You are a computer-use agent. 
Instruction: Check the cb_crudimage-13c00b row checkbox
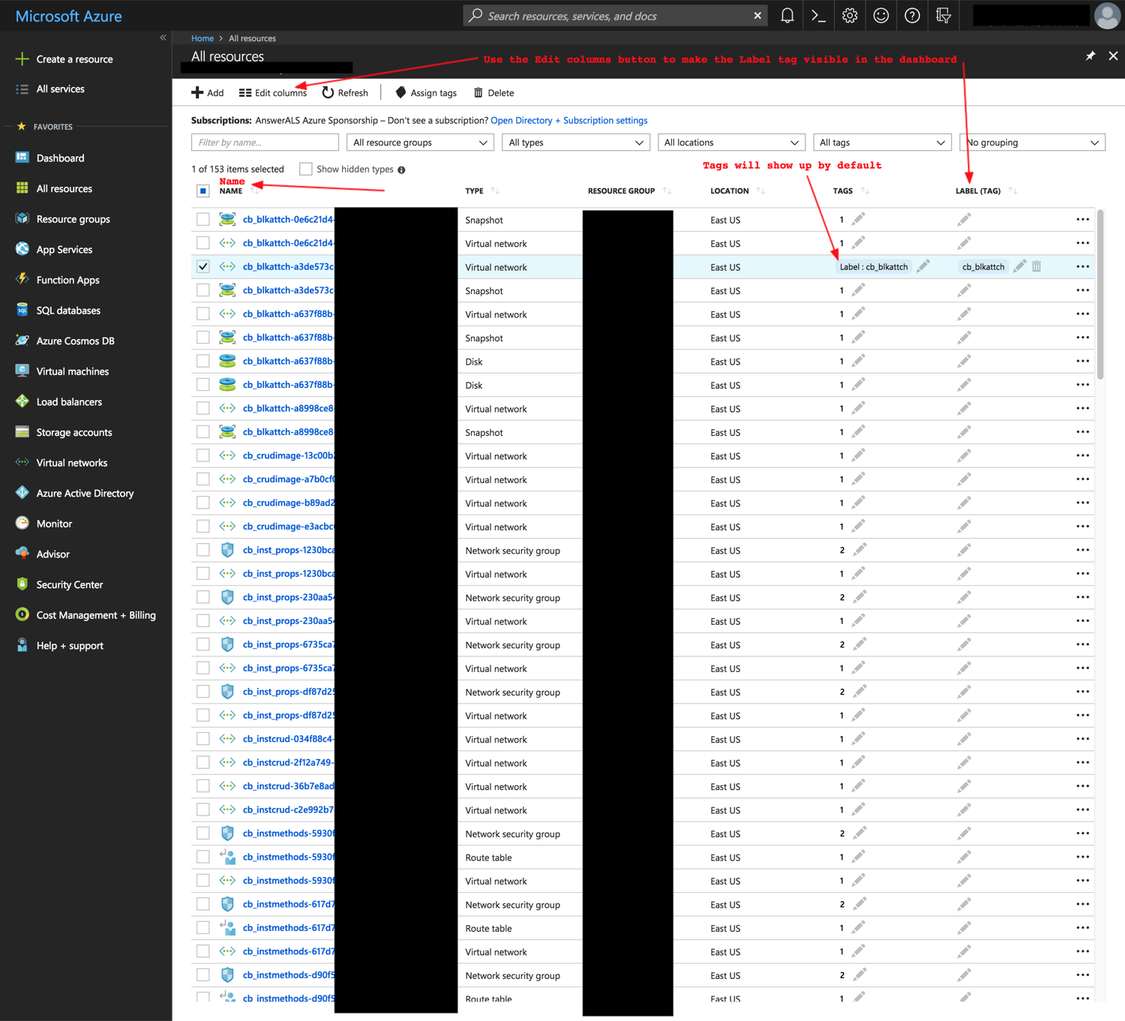pos(203,455)
